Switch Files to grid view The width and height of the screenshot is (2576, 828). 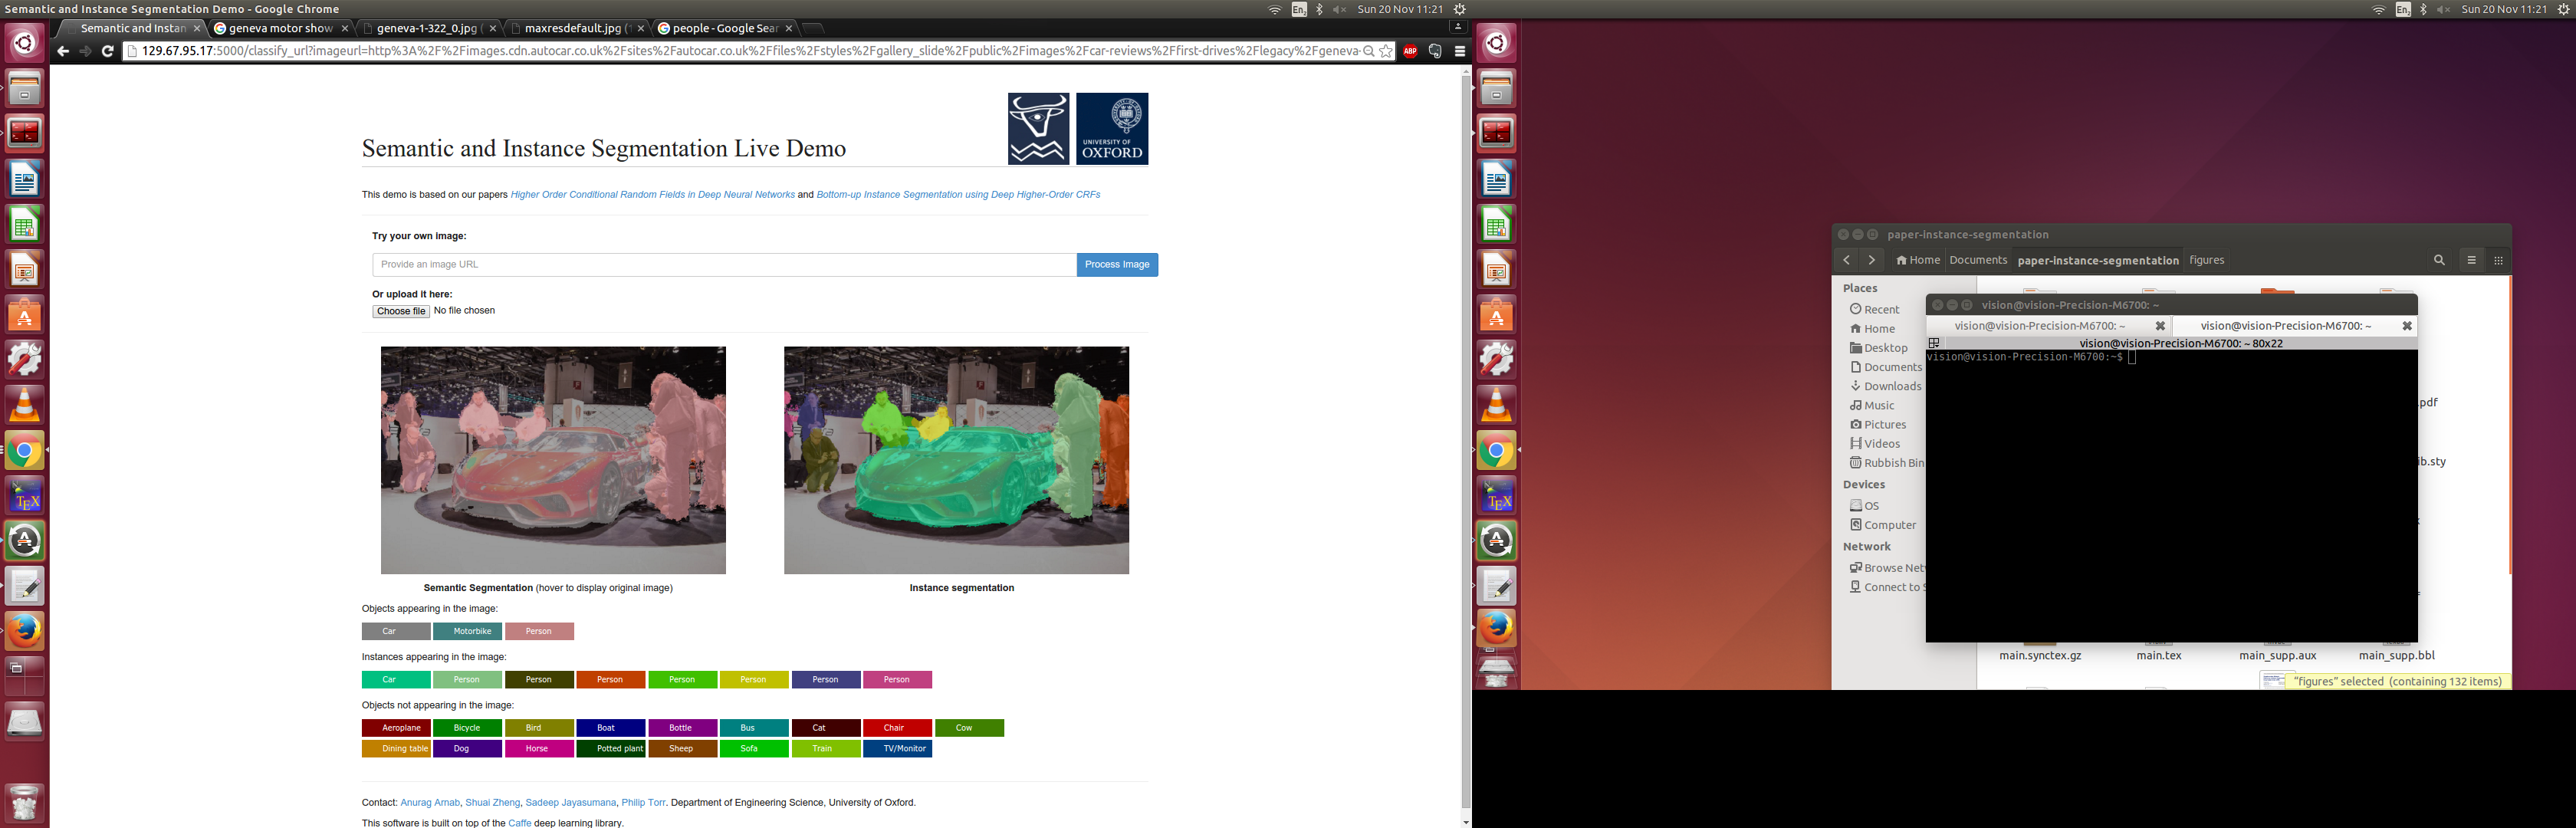coord(2498,260)
